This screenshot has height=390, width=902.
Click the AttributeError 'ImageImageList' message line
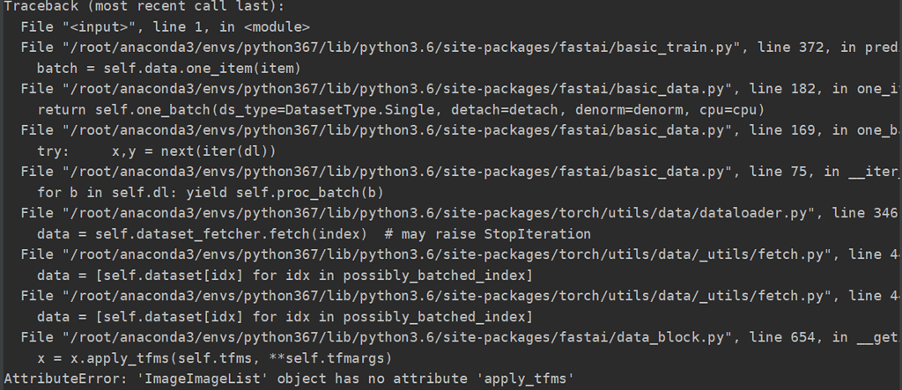coord(290,379)
